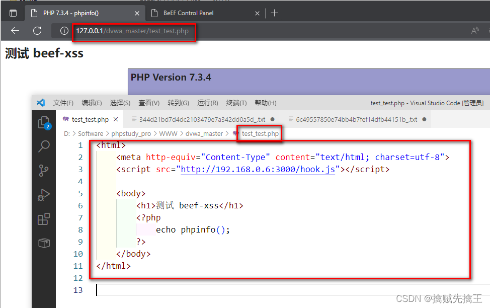Open the 运行(R) menu

[x=207, y=103]
